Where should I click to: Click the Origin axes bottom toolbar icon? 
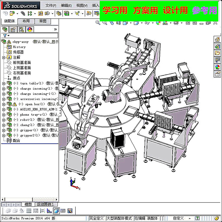(x=49, y=211)
